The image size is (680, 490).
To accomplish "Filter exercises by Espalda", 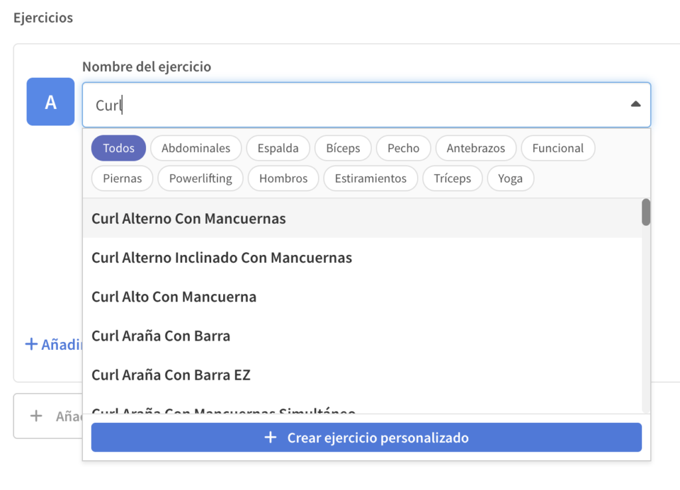I will (x=278, y=148).
